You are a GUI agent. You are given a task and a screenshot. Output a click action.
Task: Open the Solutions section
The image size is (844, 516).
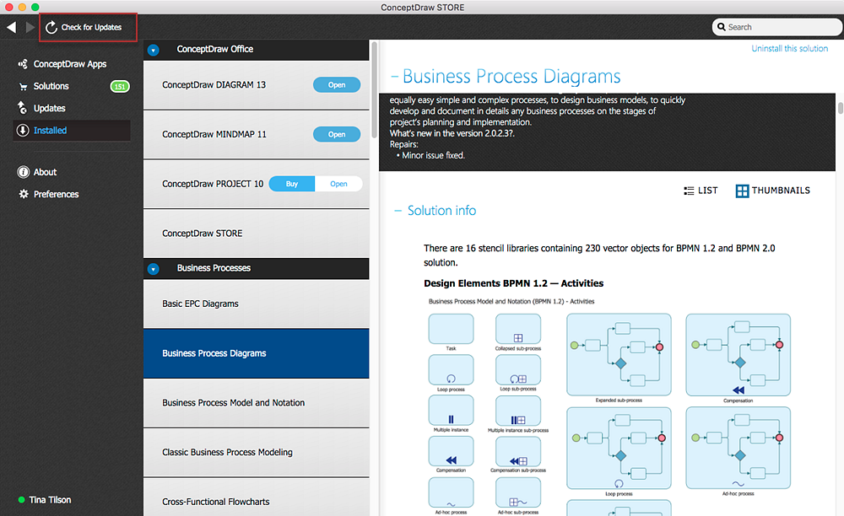pos(51,86)
